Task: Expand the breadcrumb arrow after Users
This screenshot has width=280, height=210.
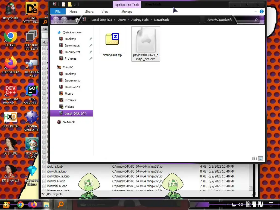Action: 129,20
